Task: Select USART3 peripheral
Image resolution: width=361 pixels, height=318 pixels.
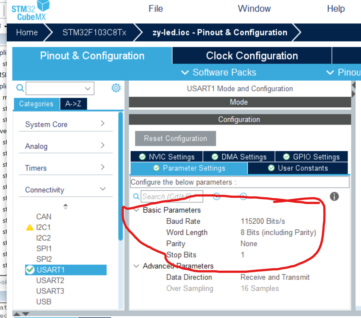Action: pos(50,291)
